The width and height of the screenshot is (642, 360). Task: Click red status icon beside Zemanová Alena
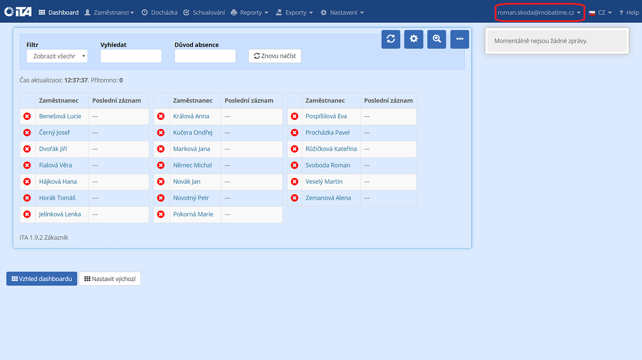[x=294, y=198]
